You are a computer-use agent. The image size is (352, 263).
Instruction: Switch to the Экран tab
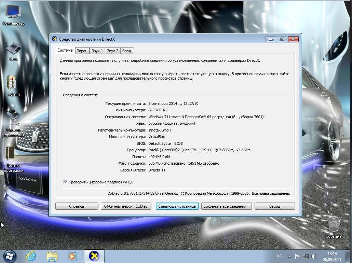82,51
